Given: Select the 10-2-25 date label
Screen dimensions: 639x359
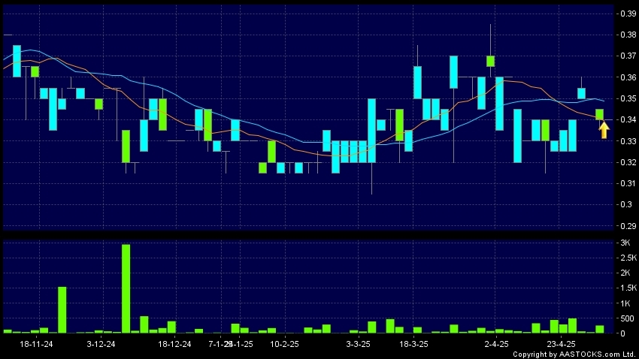Looking at the screenshot, I should pyautogui.click(x=284, y=344).
